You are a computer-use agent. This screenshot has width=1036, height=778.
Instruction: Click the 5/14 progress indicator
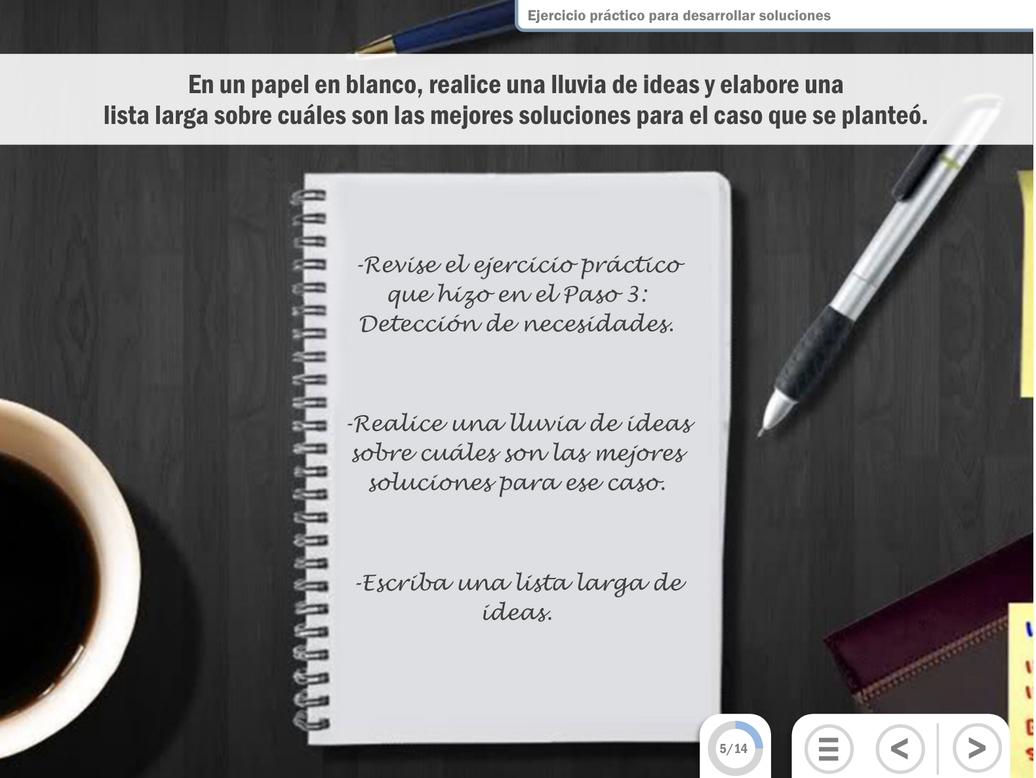(x=734, y=748)
